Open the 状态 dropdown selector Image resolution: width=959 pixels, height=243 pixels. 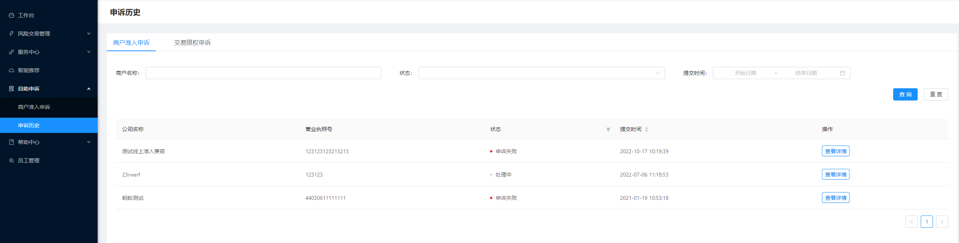541,73
